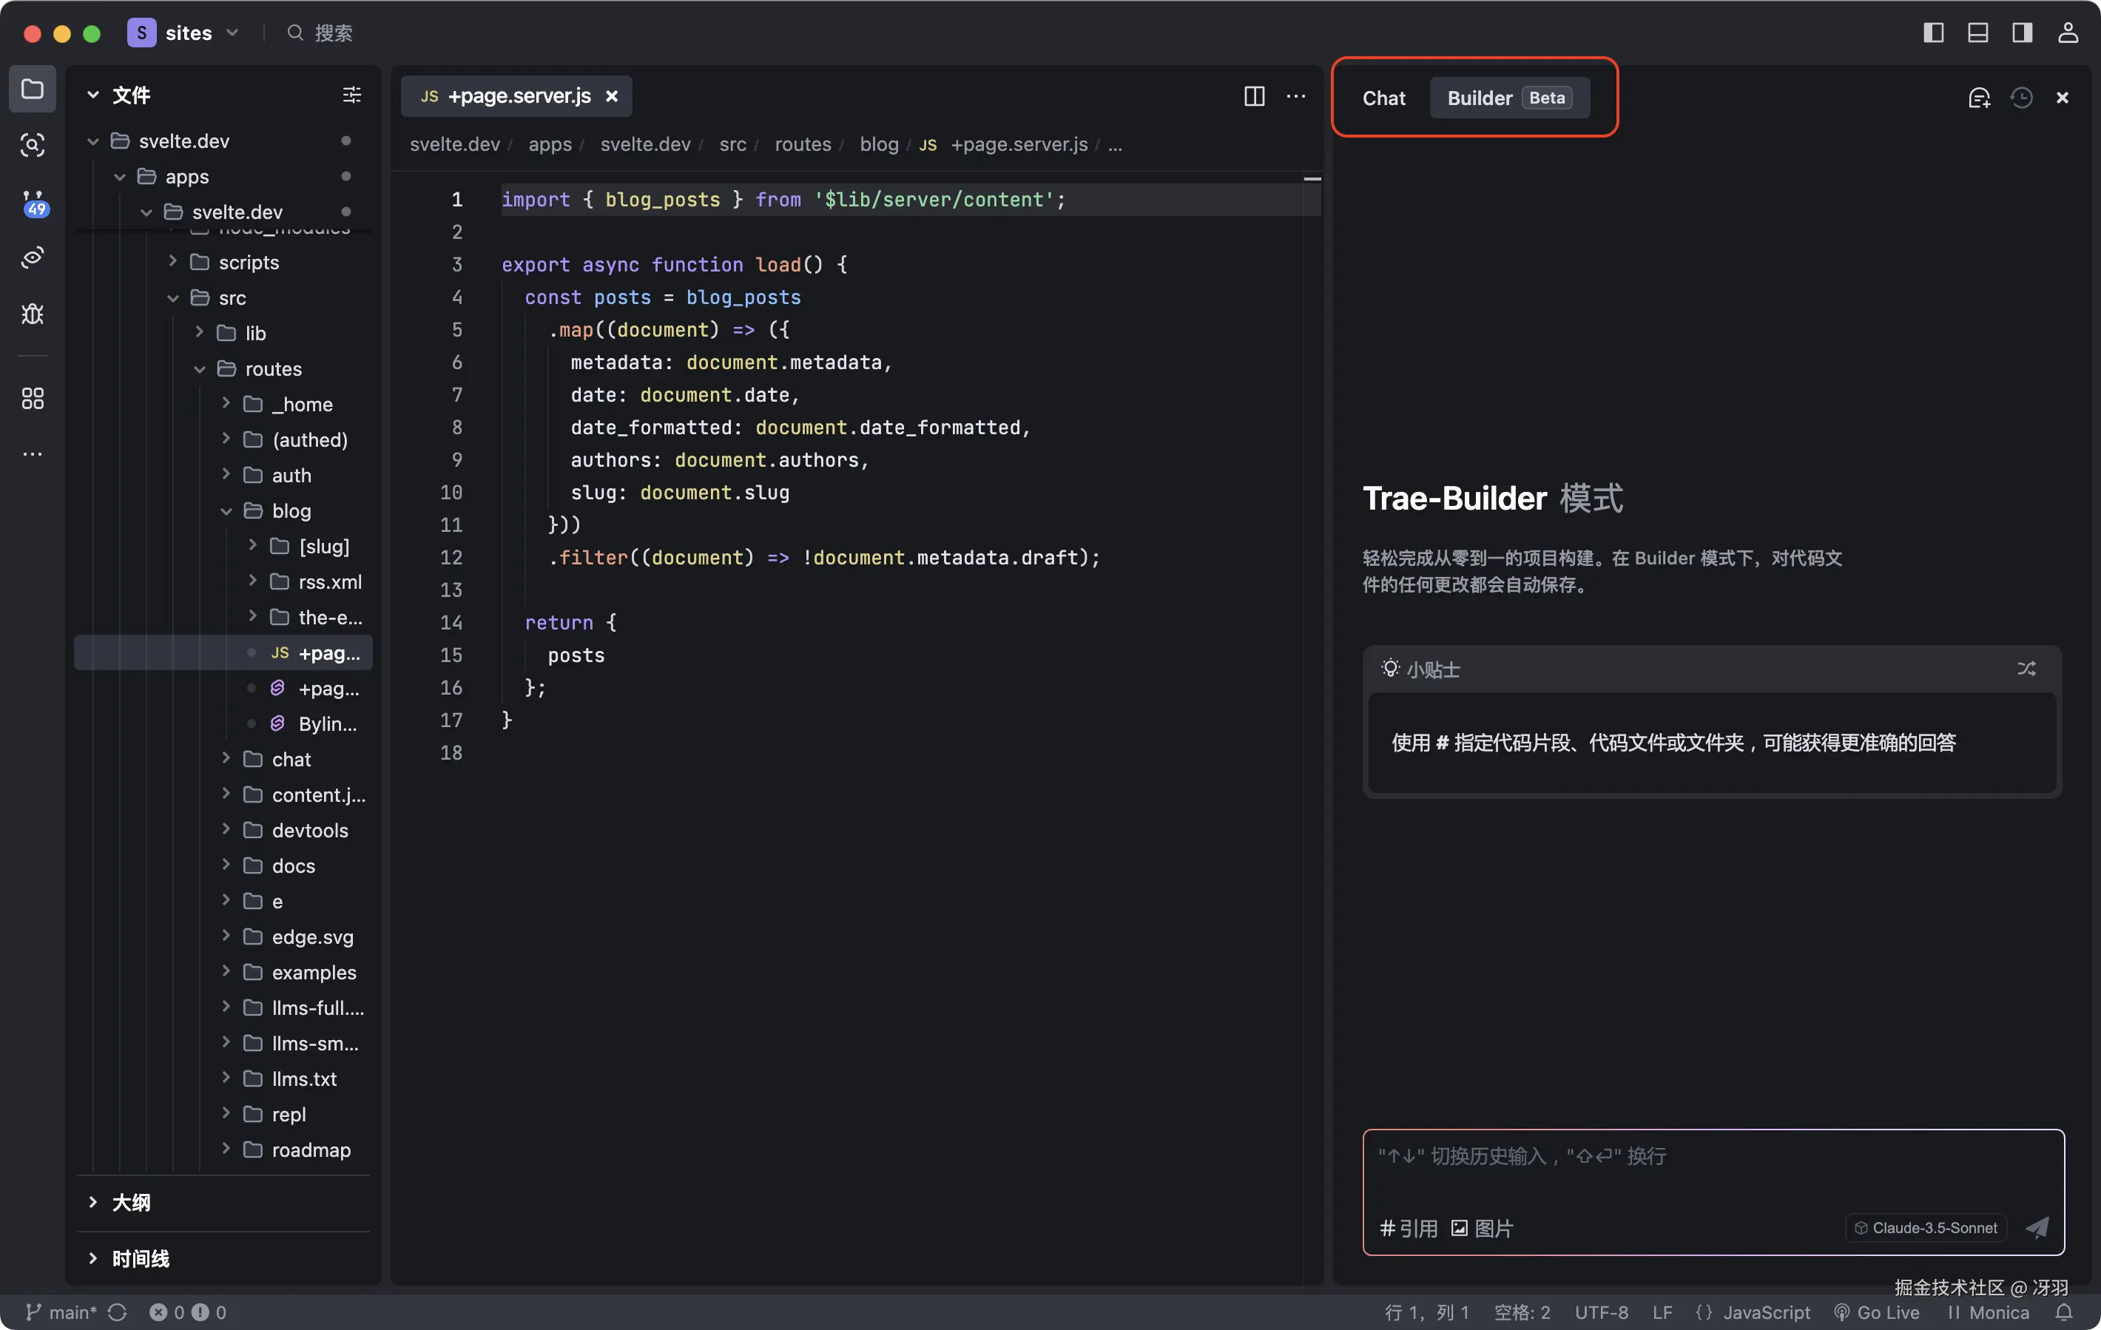Viewport: 2101px width, 1330px height.
Task: Open the Debug bug icon in sidebar
Action: 33,314
